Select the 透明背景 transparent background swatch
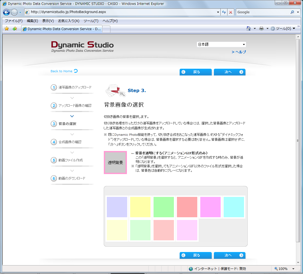Viewport: 303px width, 274px height. tap(115, 162)
